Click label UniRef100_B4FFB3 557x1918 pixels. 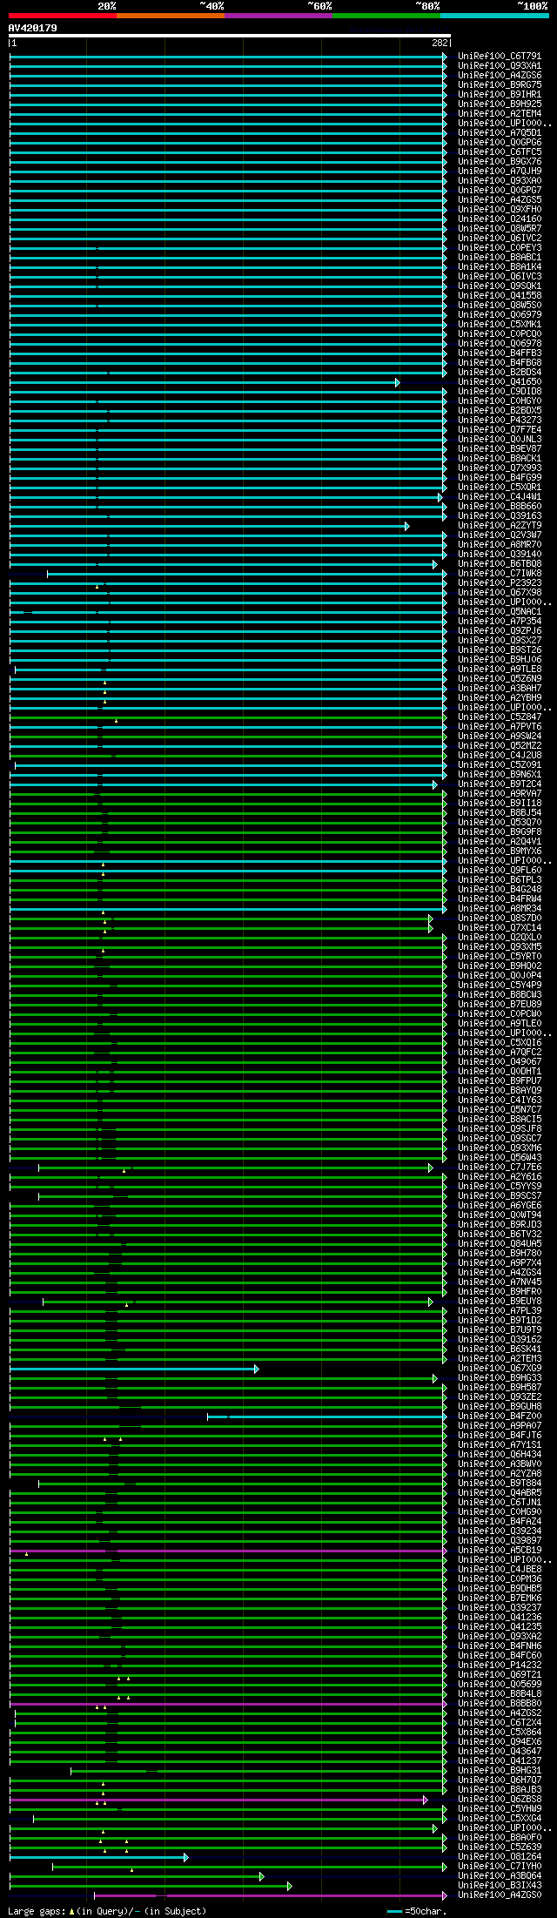pyautogui.click(x=500, y=353)
